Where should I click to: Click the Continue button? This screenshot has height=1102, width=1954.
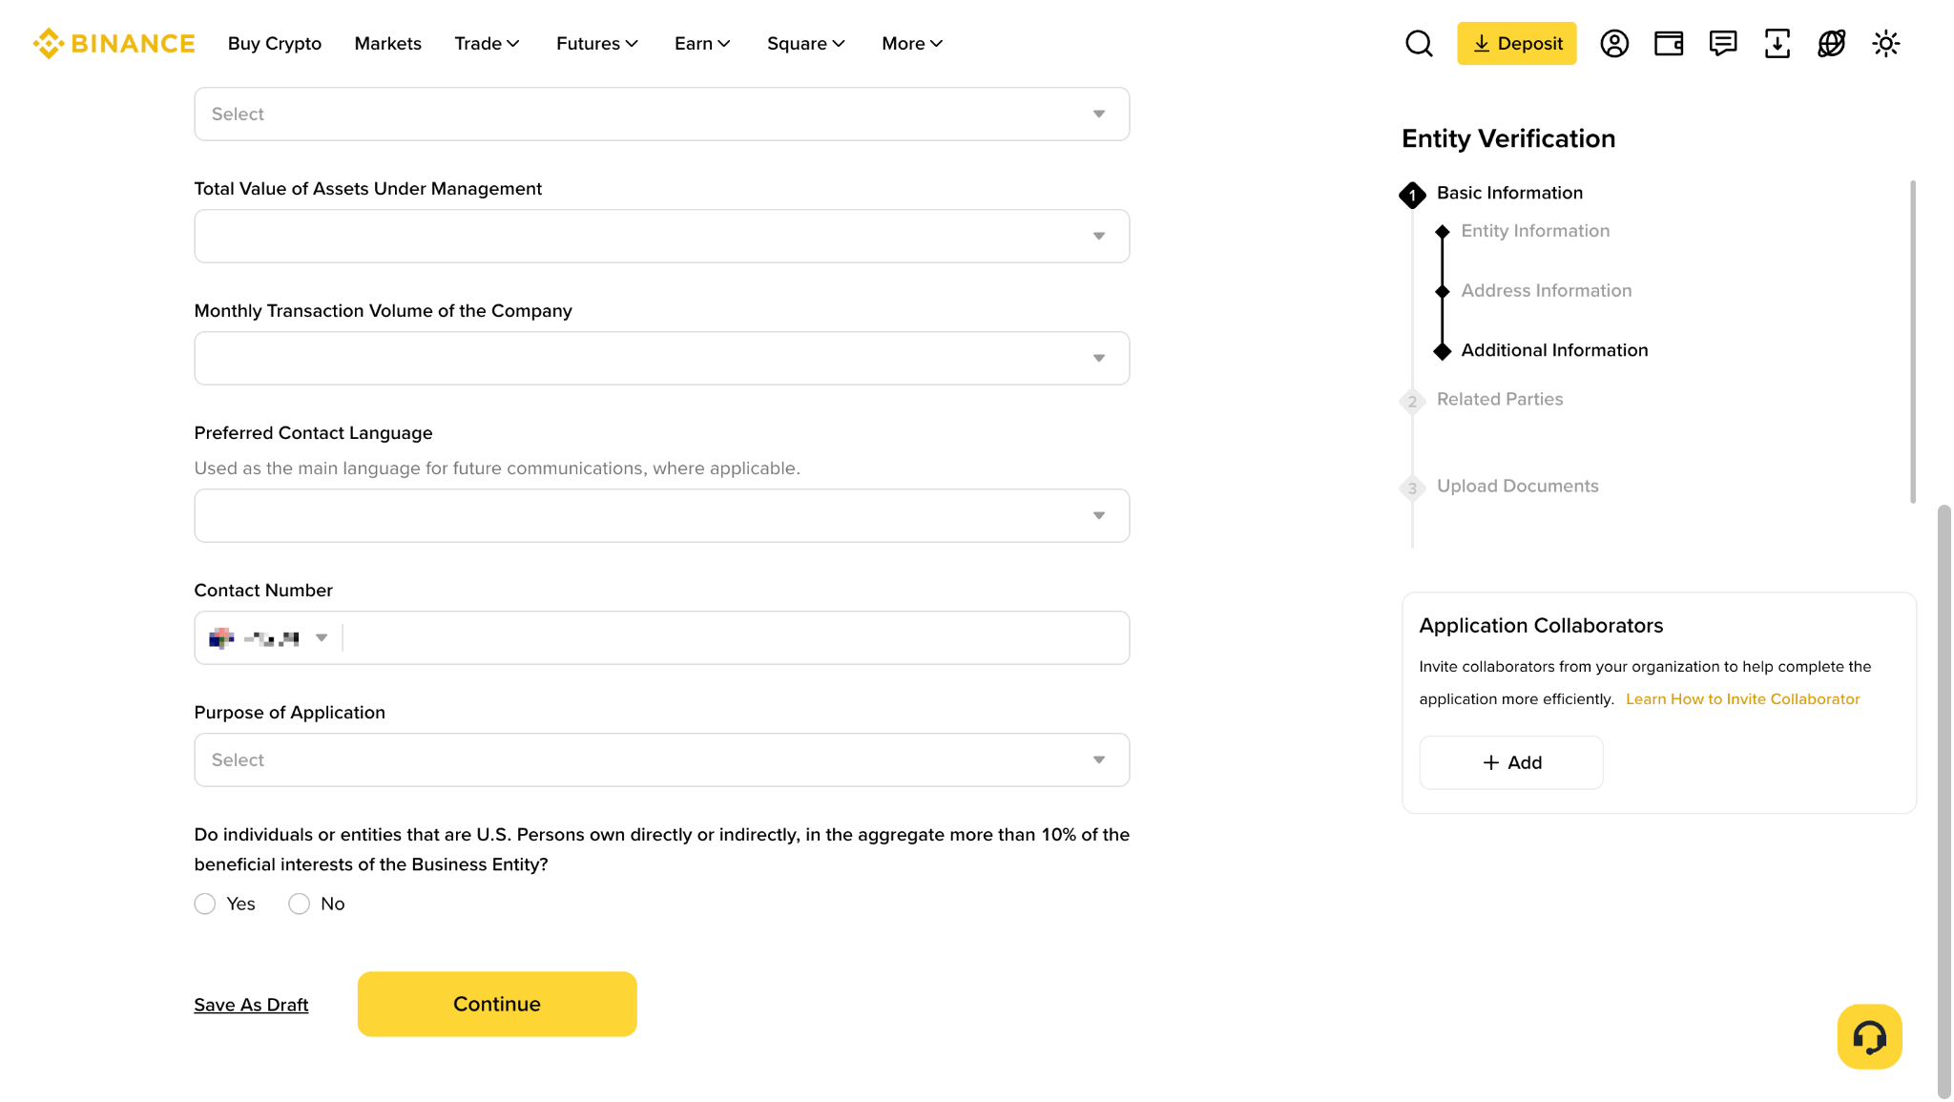(497, 1004)
